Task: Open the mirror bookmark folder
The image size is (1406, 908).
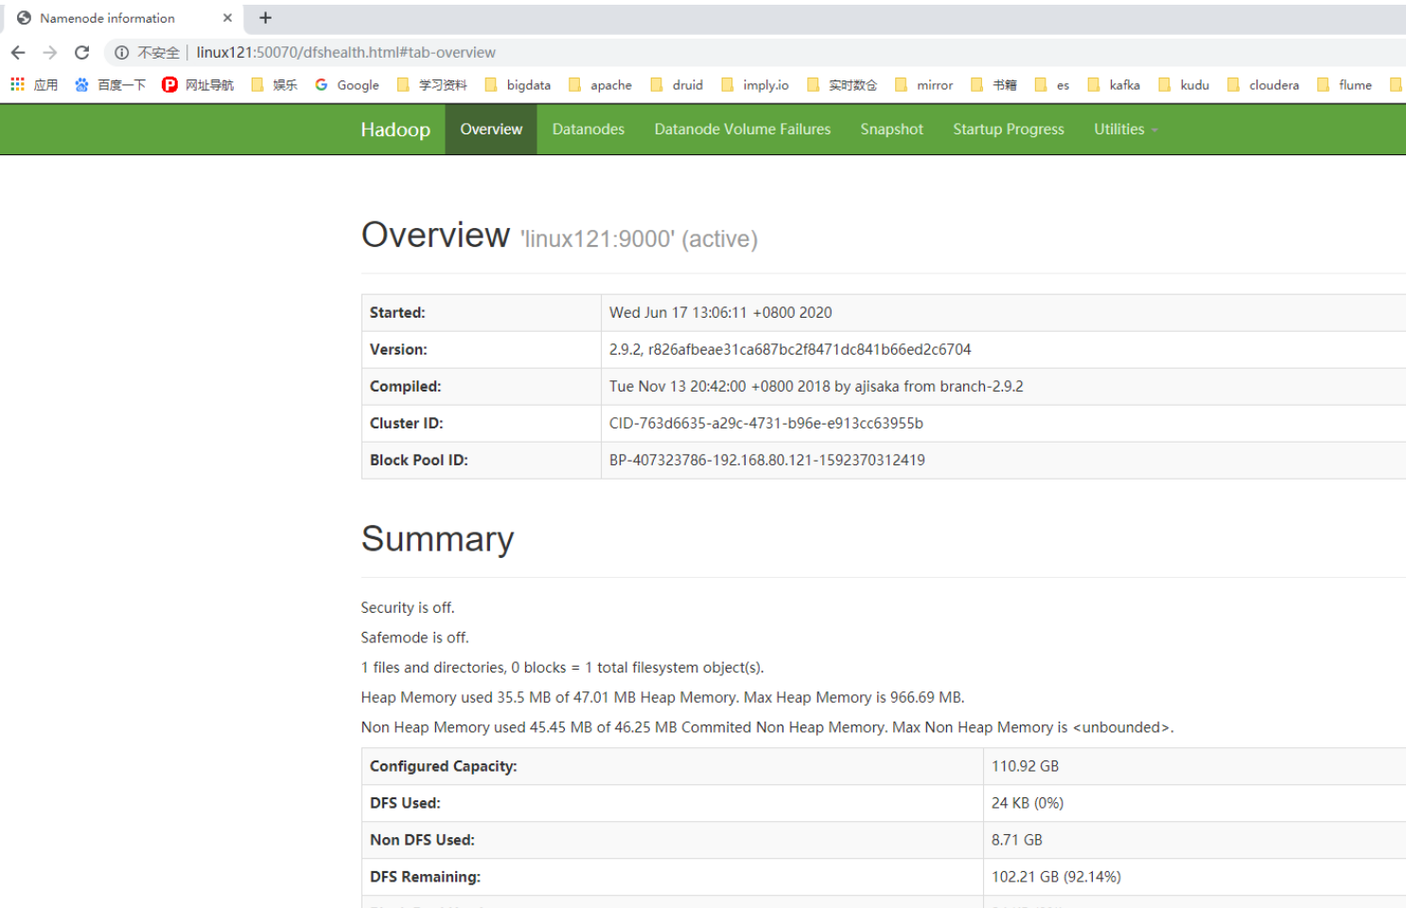Action: (923, 84)
